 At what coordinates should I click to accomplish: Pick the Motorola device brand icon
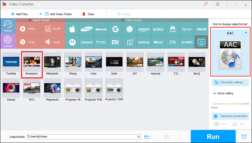coord(72,42)
